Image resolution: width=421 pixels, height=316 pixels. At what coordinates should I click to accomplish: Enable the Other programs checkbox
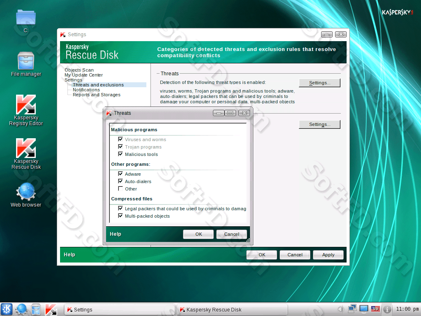point(120,188)
